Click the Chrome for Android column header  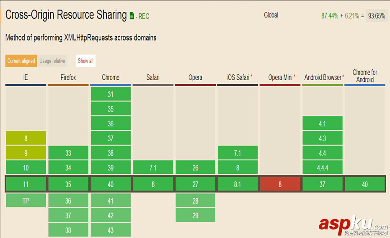click(x=365, y=76)
